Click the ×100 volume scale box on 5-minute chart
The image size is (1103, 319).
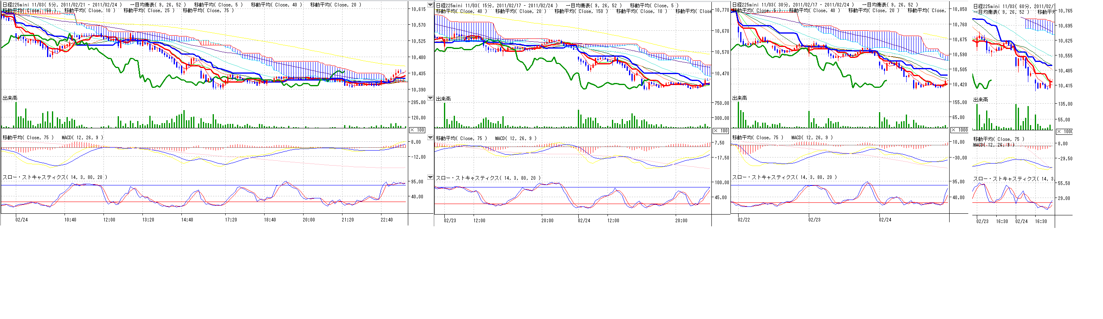pyautogui.click(x=418, y=130)
